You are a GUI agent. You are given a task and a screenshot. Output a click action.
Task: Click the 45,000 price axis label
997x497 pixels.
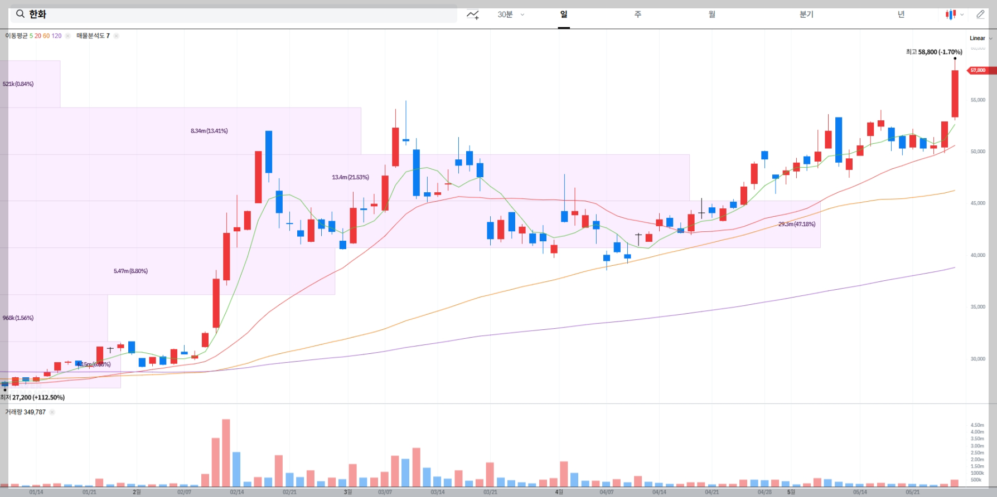(978, 203)
